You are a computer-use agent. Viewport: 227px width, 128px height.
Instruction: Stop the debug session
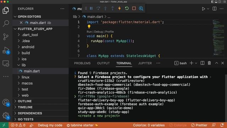[x=134, y=9]
